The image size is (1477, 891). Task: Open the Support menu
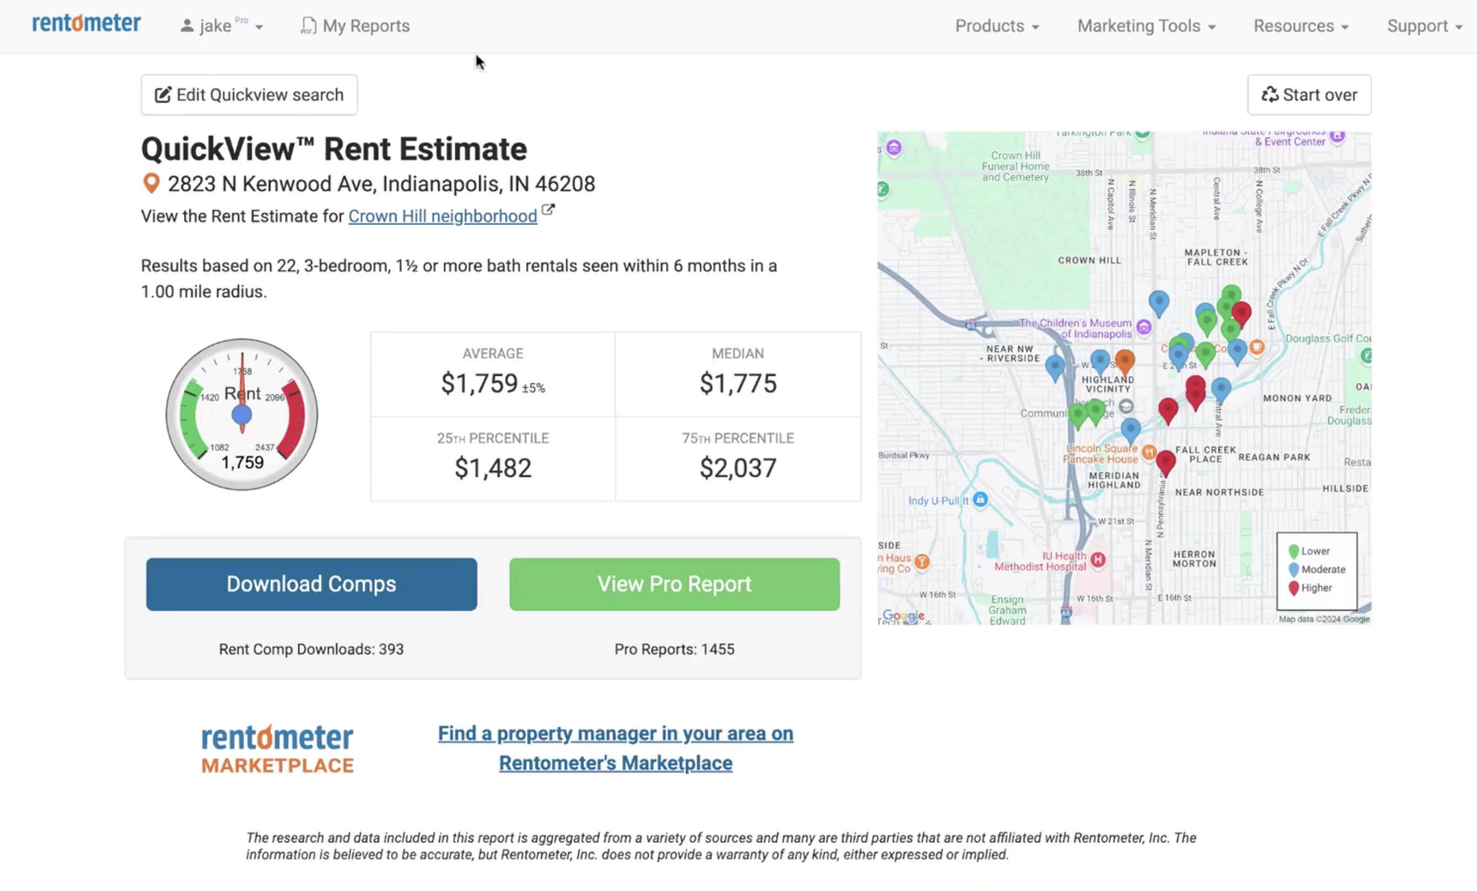[1424, 26]
